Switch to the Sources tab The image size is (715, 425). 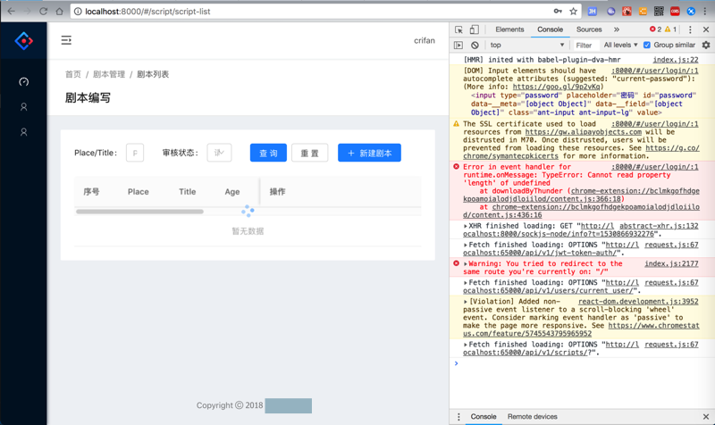[589, 29]
